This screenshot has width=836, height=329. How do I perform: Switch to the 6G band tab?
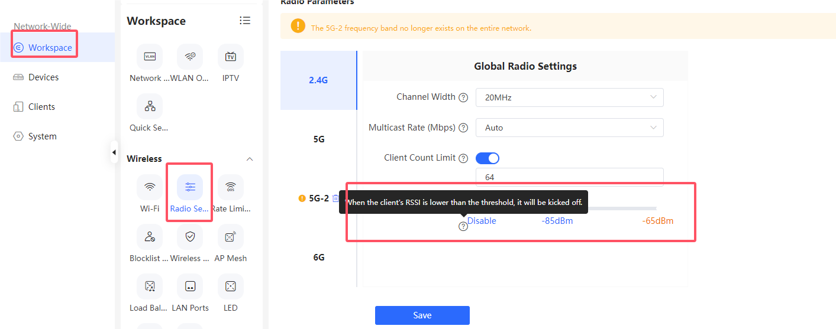pos(319,258)
